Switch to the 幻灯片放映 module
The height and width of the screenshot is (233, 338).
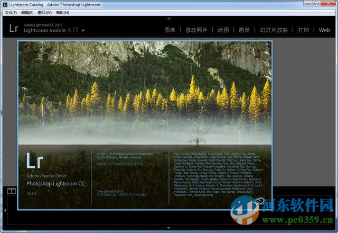coord(274,30)
